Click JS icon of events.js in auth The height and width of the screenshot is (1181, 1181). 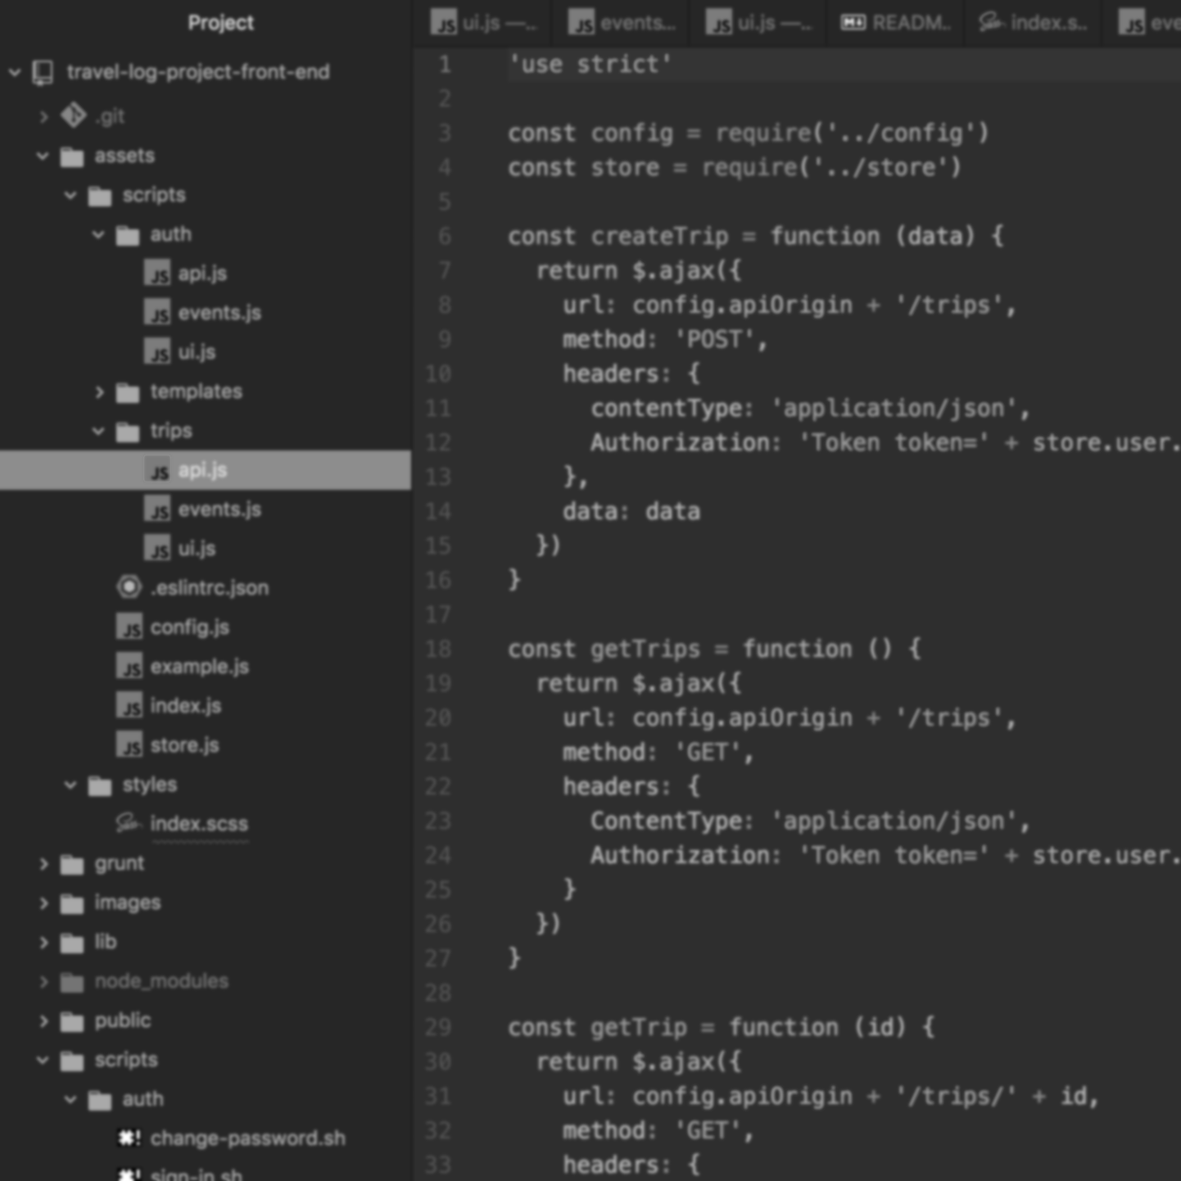157,313
